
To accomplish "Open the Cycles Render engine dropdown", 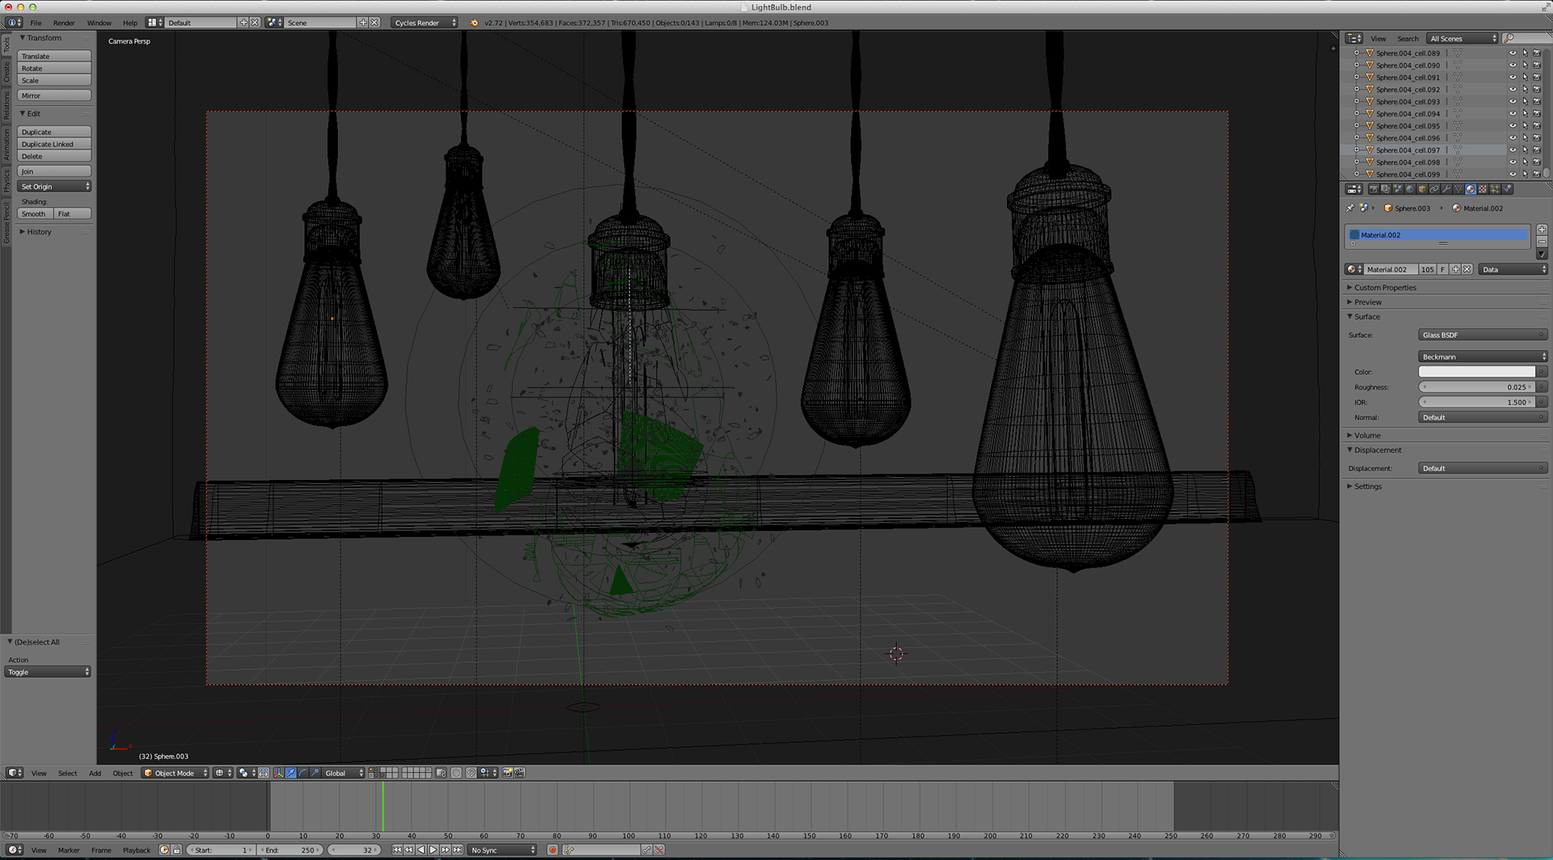I will (x=425, y=23).
